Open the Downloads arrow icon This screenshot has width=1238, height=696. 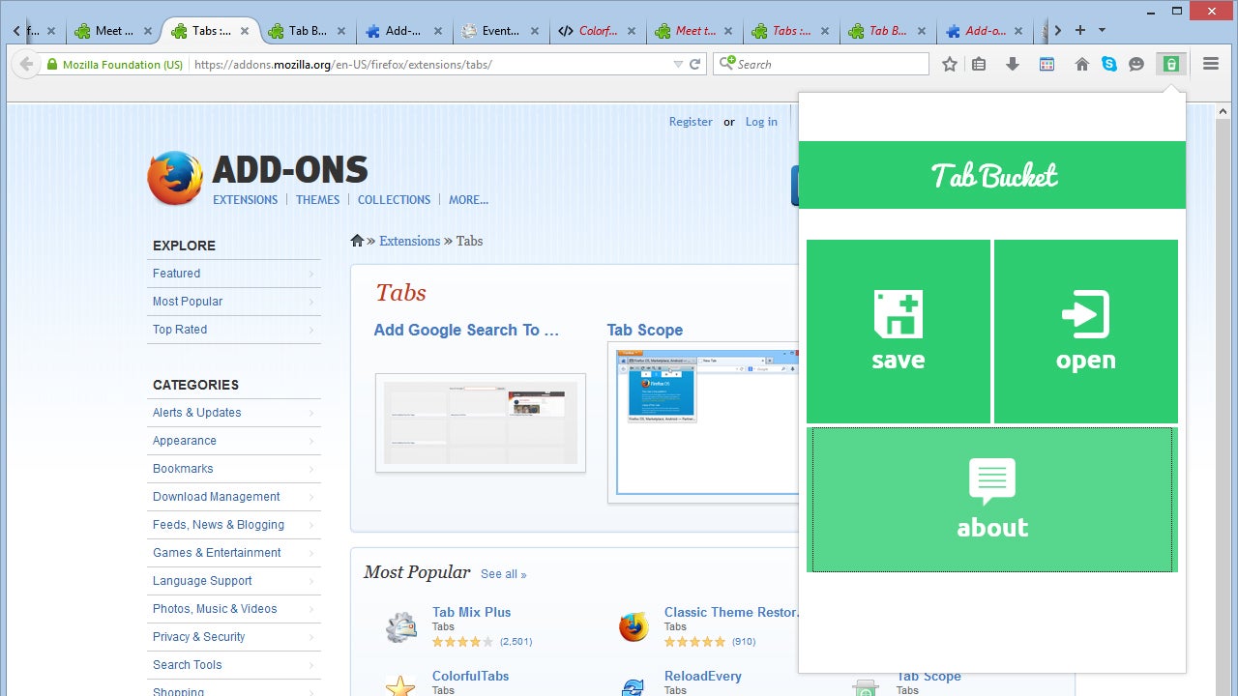[1012, 65]
